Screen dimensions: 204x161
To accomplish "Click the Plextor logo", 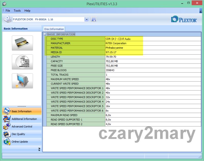I will 184,20.
